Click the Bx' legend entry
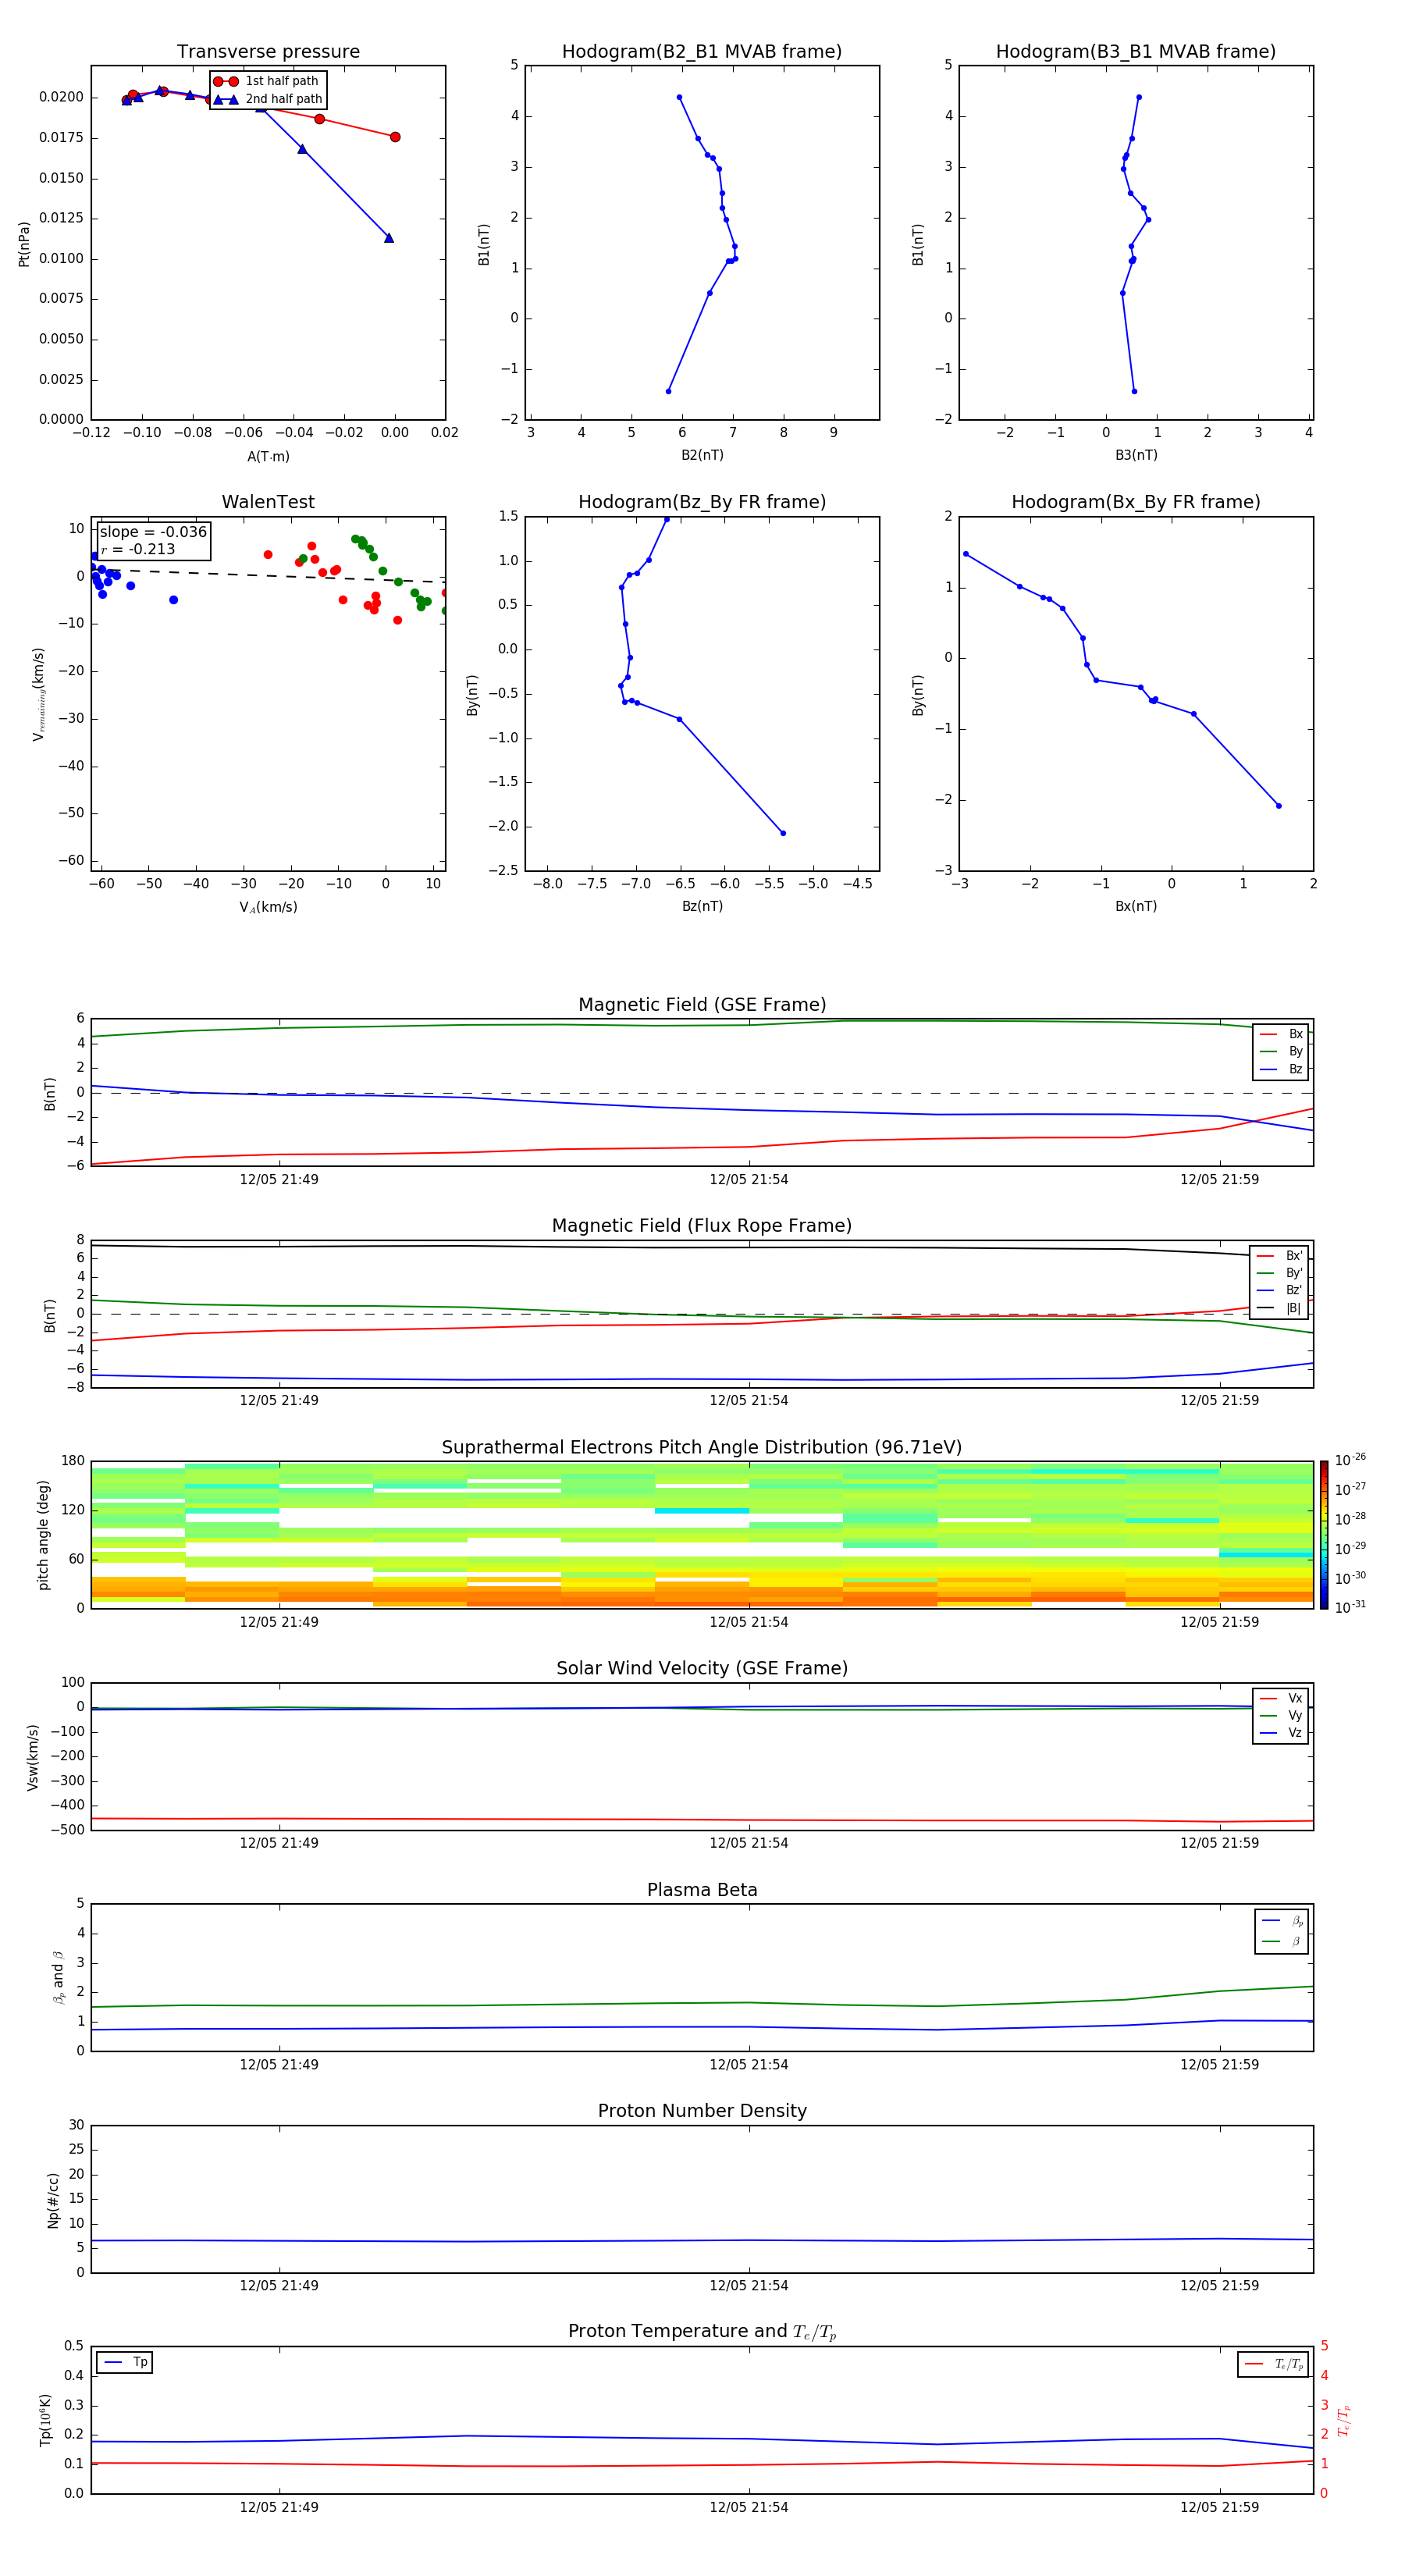 tap(1279, 1256)
